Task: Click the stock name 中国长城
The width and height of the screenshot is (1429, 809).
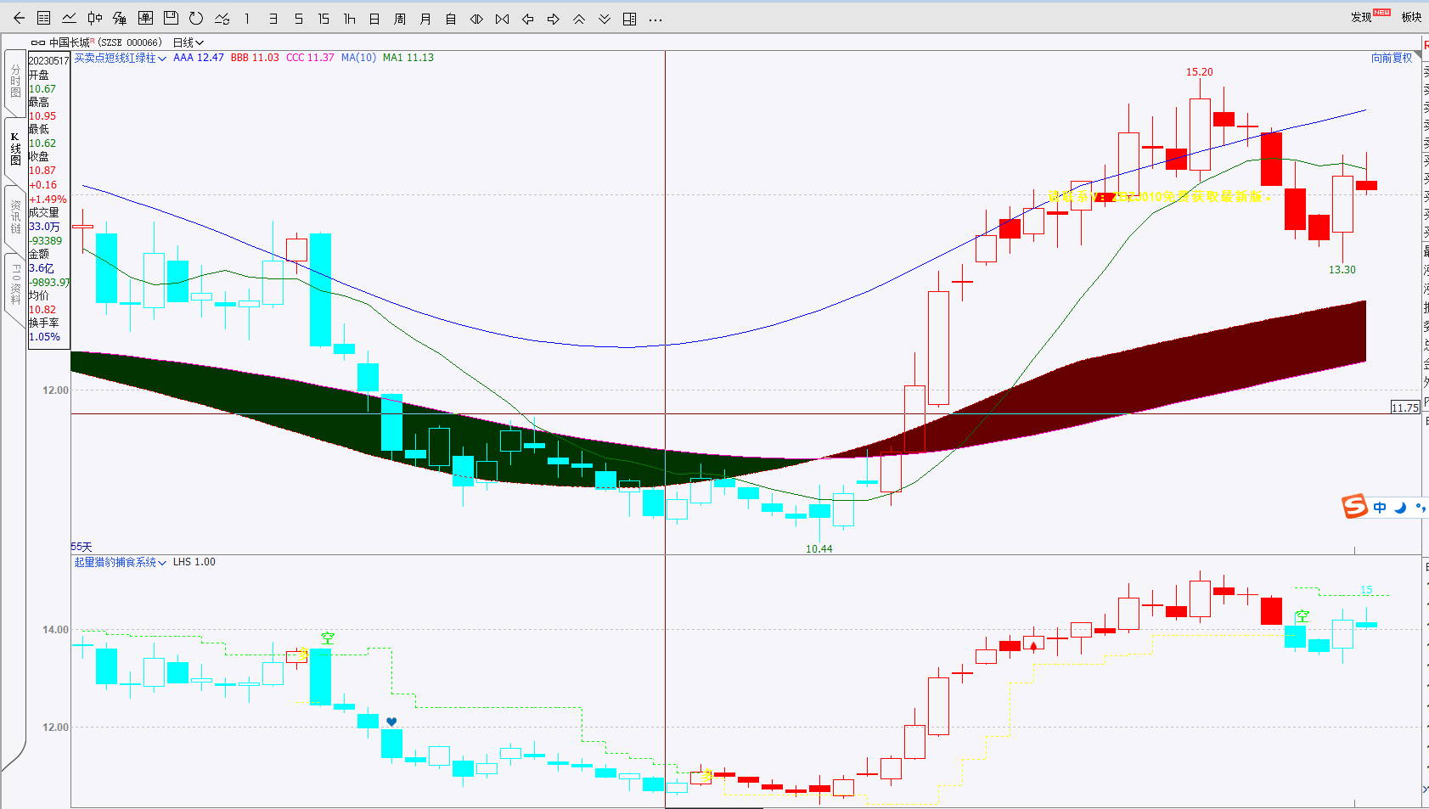Action: (70, 42)
